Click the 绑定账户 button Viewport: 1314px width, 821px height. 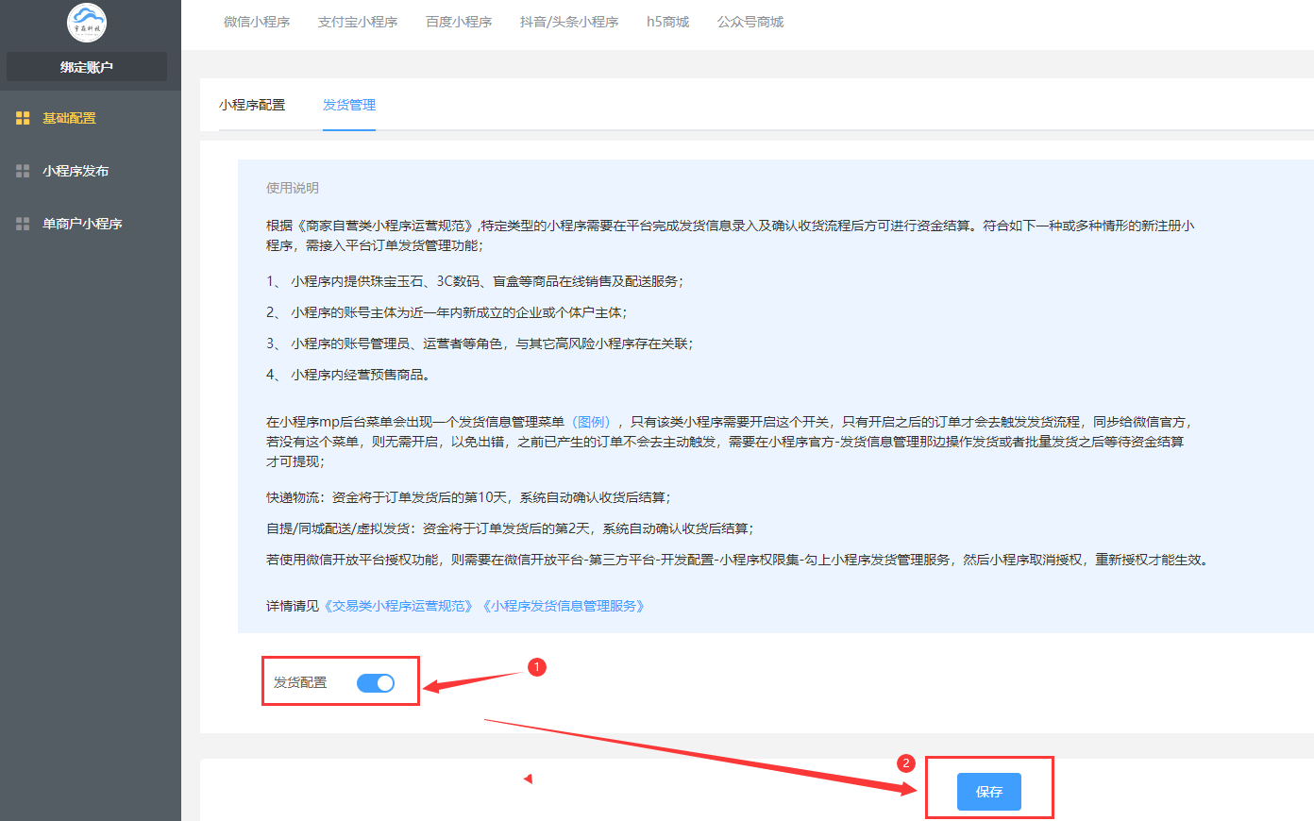87,67
